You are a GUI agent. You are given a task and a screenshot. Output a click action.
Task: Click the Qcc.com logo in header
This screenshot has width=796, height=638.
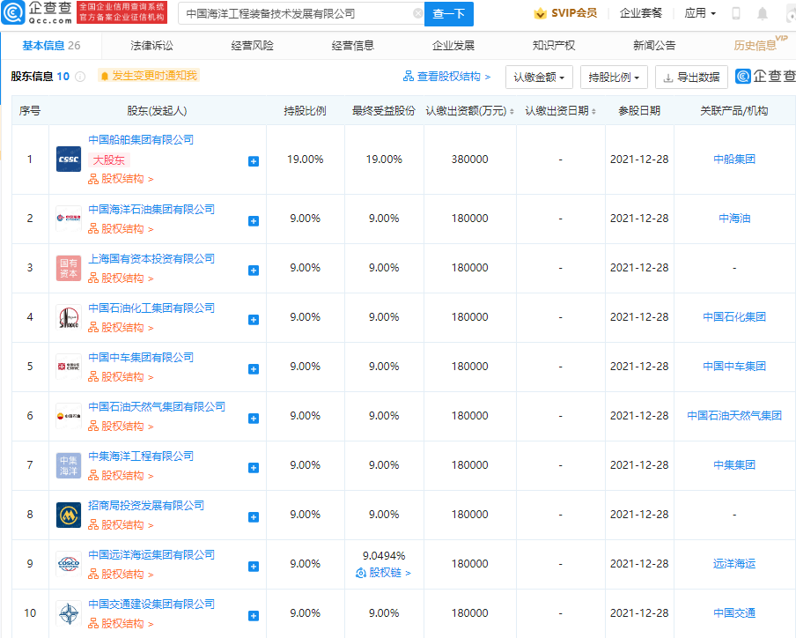tap(36, 13)
